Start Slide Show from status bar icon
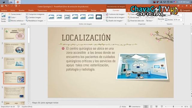 pyautogui.click(x=162, y=106)
